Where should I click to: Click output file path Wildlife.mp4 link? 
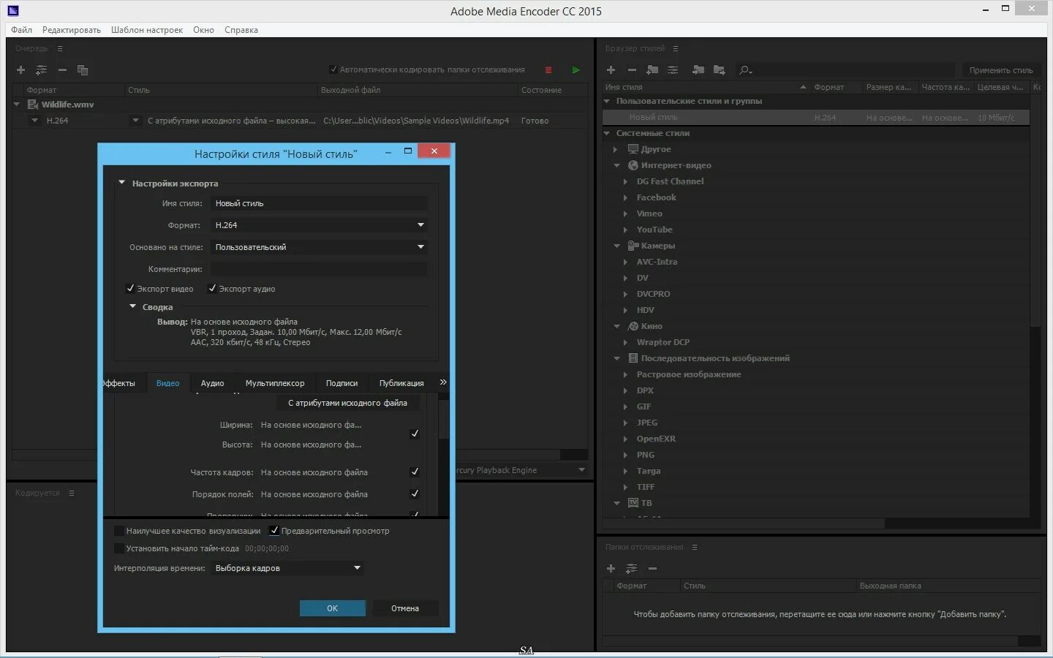point(416,121)
